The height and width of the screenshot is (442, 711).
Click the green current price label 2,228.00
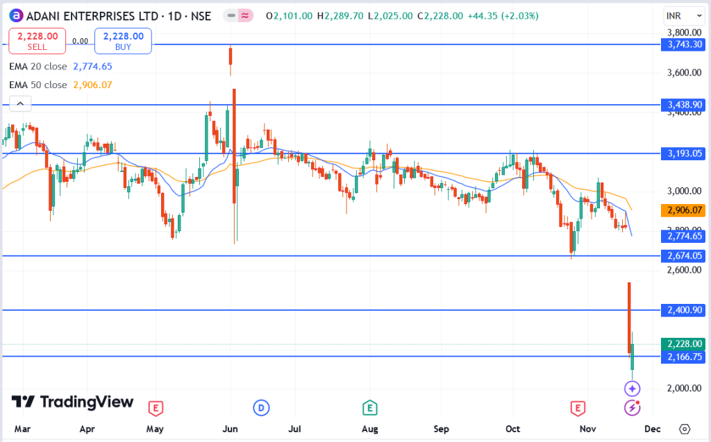[x=683, y=344]
